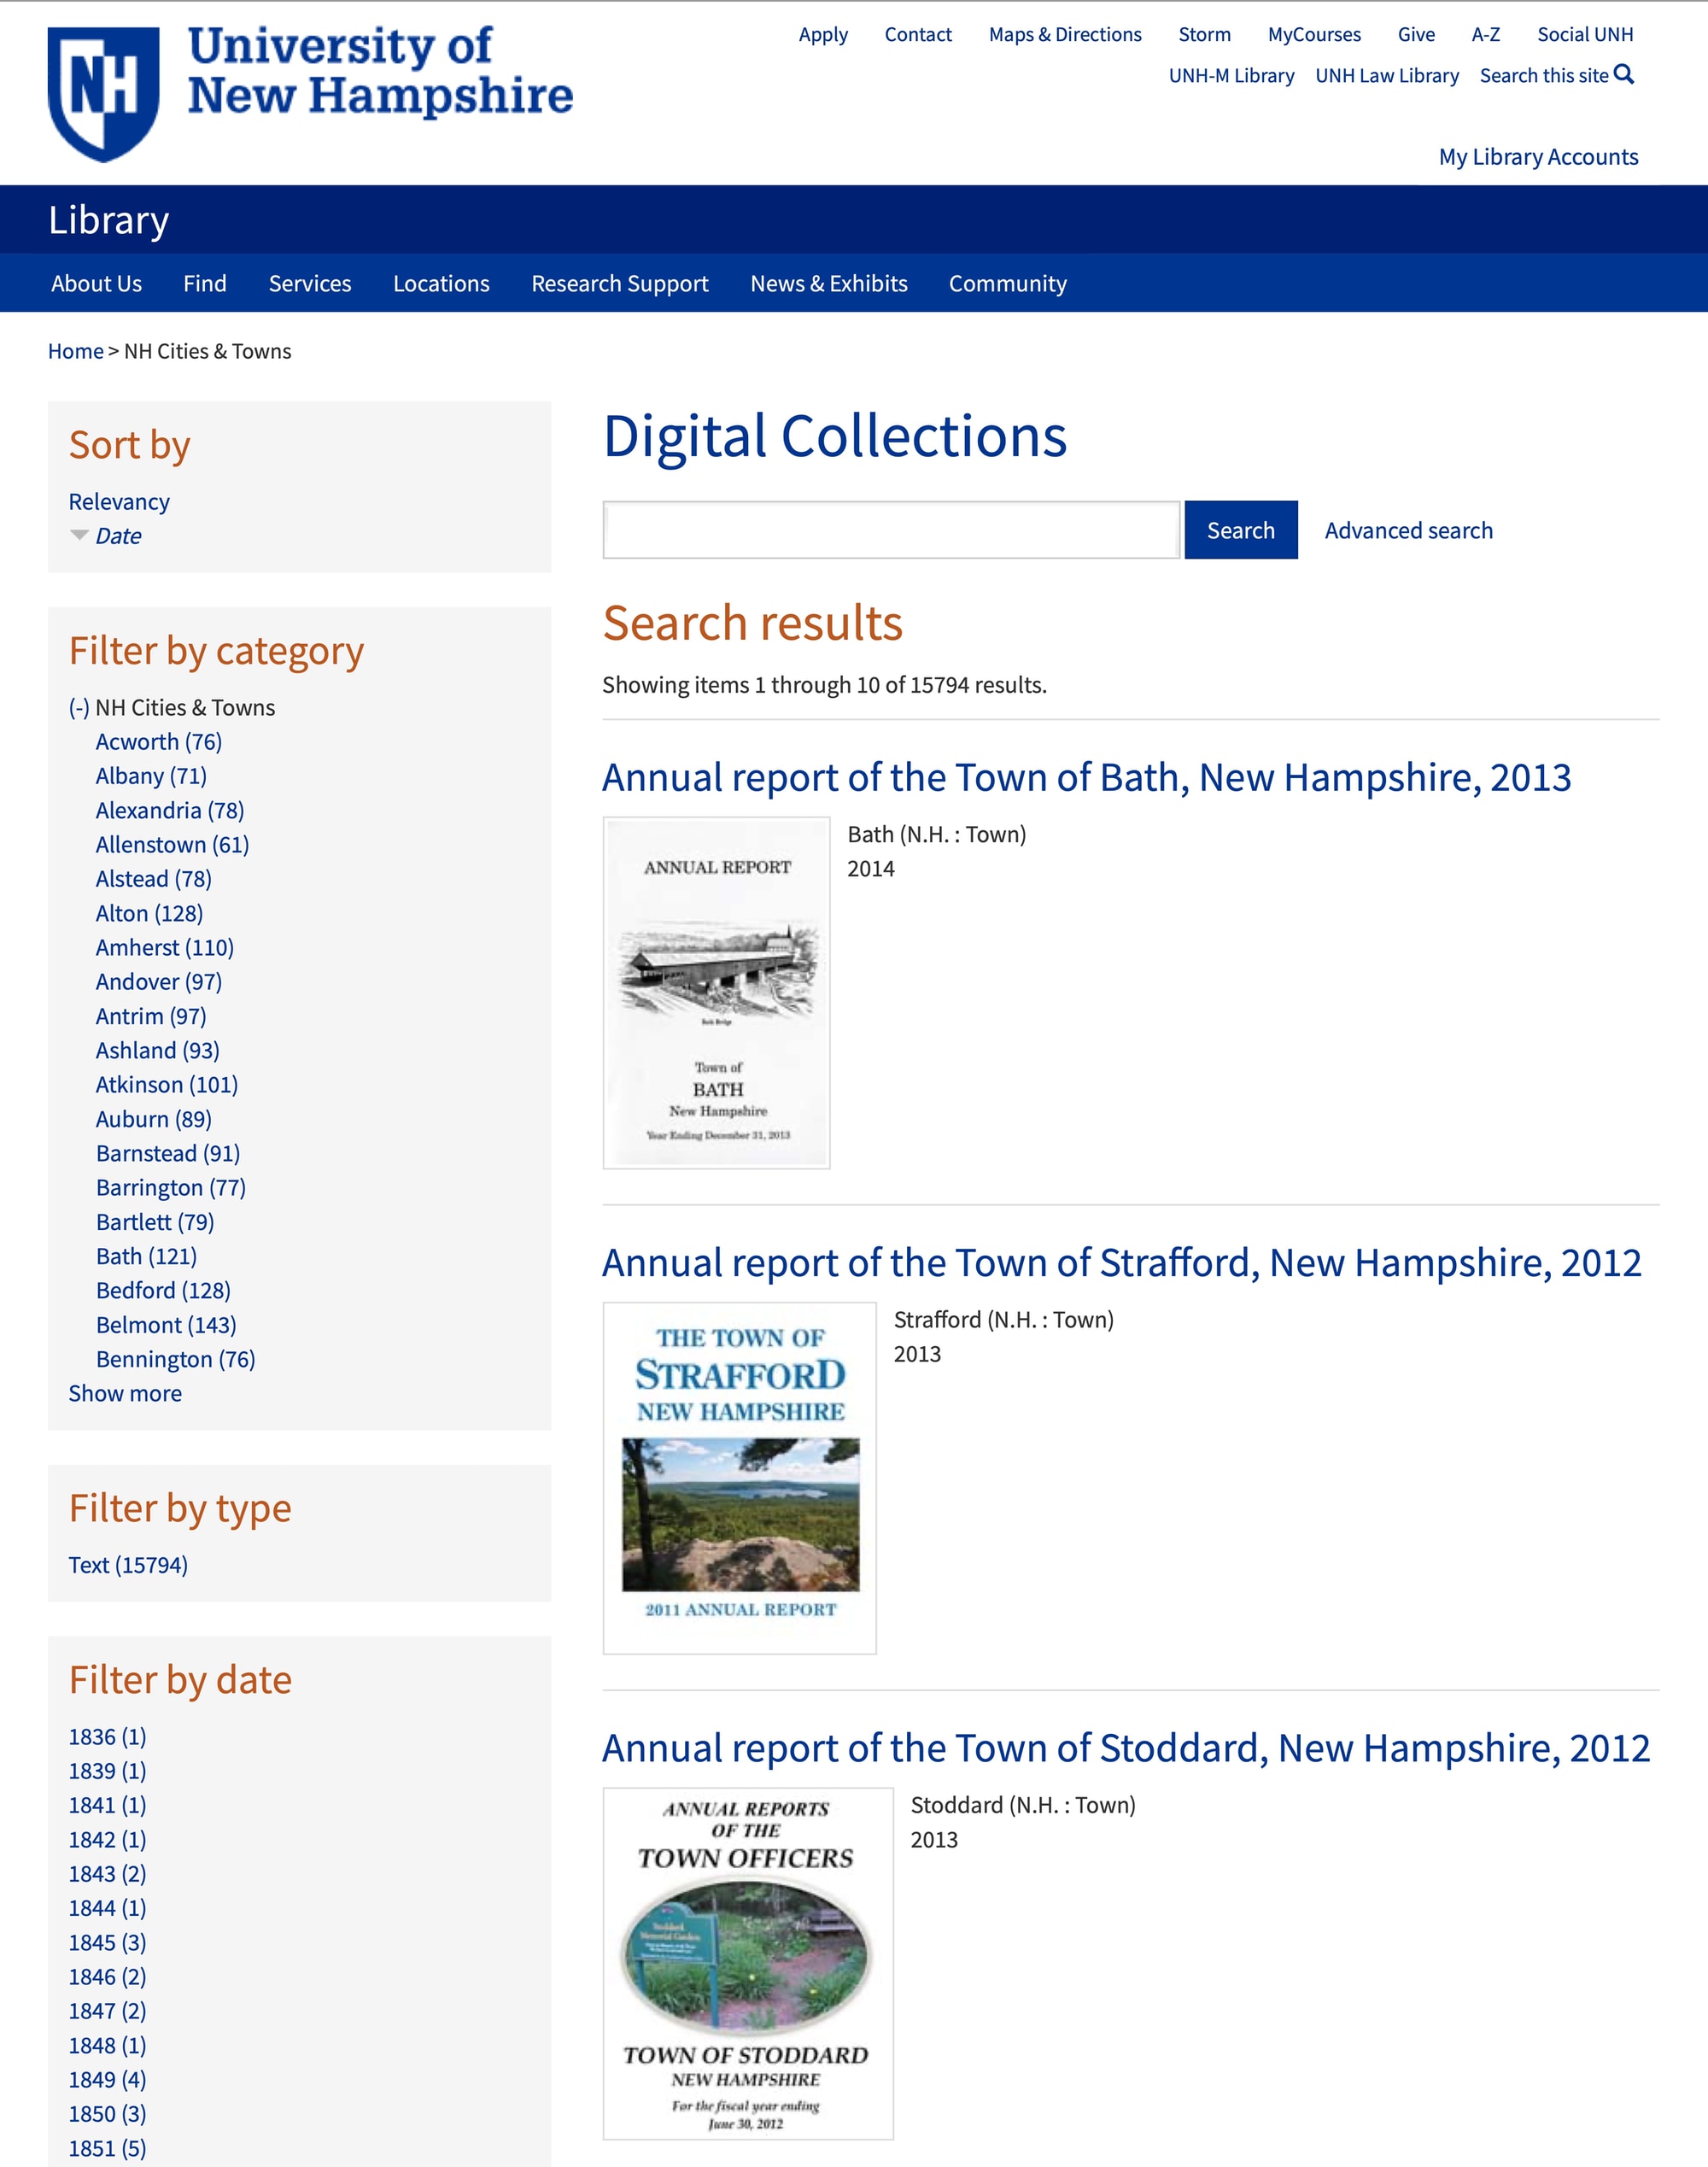Click inside the Digital Collections search box

tap(890, 530)
